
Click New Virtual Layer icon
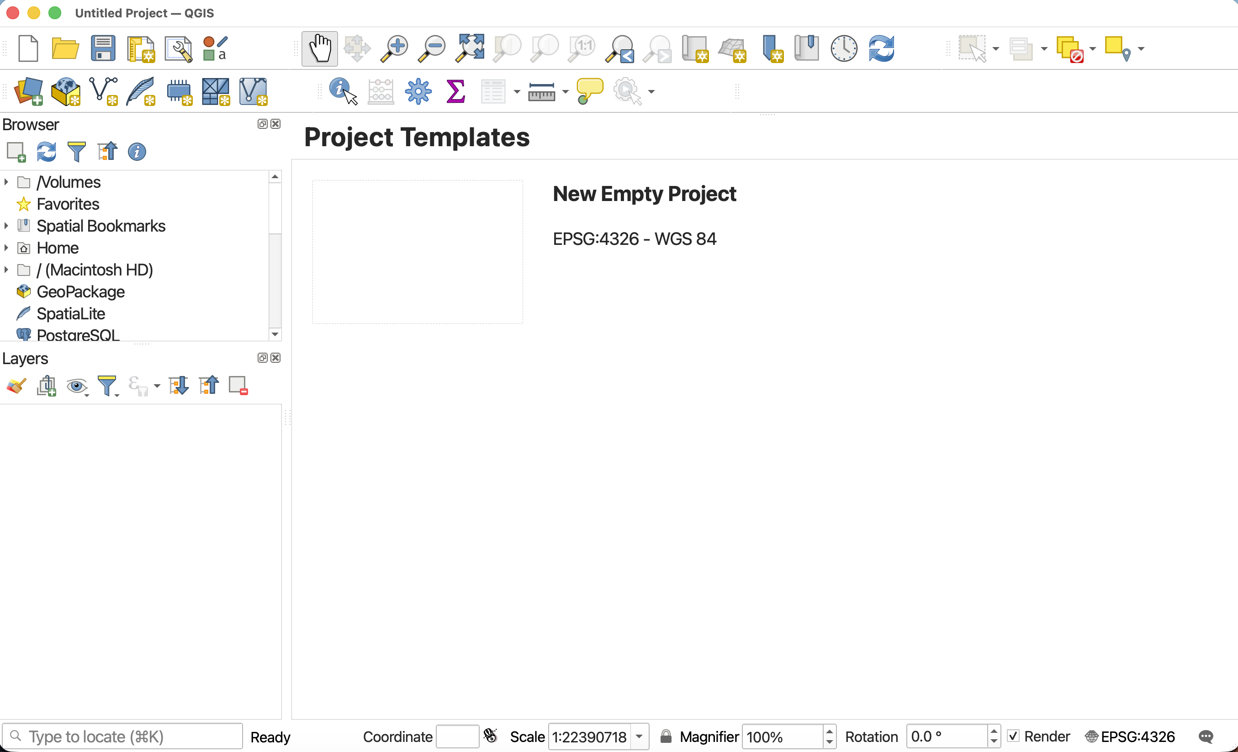click(254, 91)
